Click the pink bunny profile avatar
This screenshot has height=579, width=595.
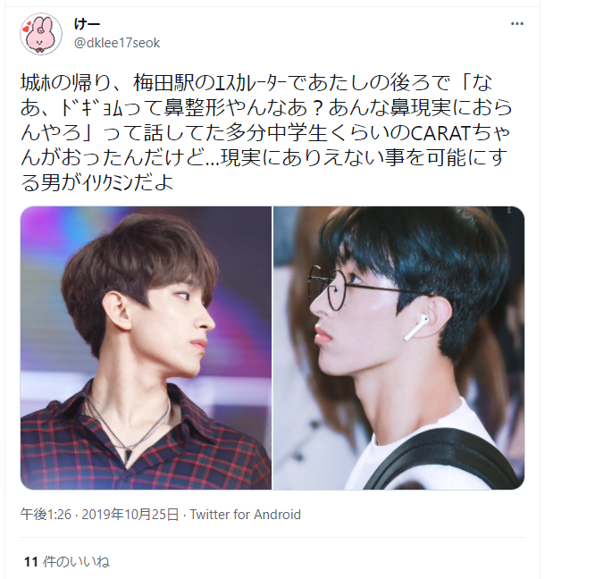click(x=41, y=34)
